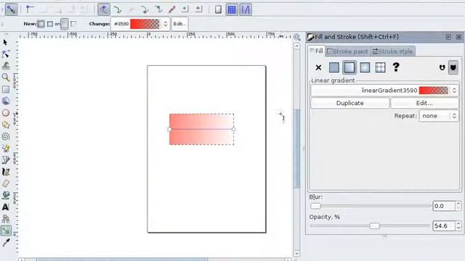Select the Eraser tool
This screenshot has height=261, width=465.
[6, 183]
